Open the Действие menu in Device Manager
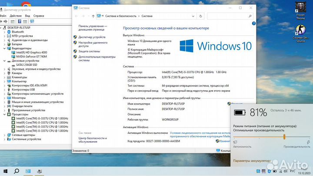This screenshot has width=313, height=176. coord(16,16)
